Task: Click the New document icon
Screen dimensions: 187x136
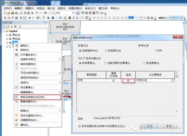Action: point(5,13)
